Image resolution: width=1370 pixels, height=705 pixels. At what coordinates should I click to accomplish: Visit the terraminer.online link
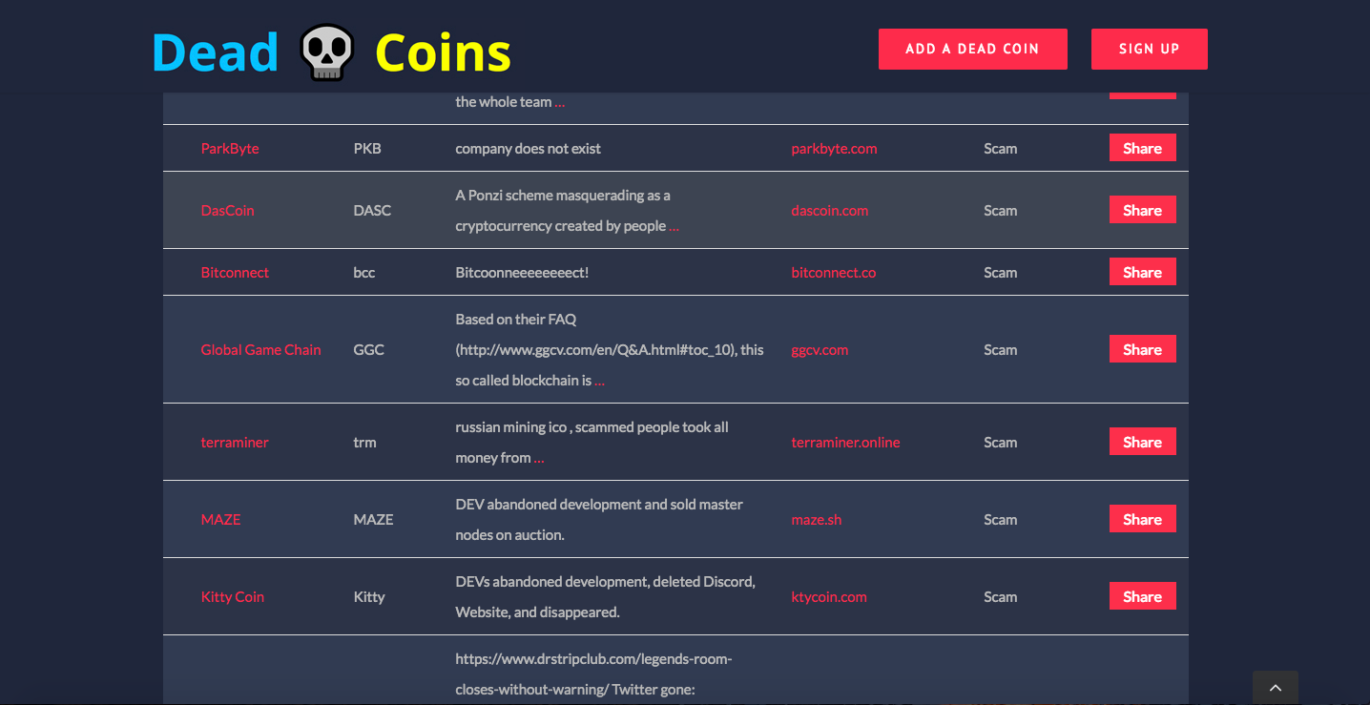(x=845, y=442)
